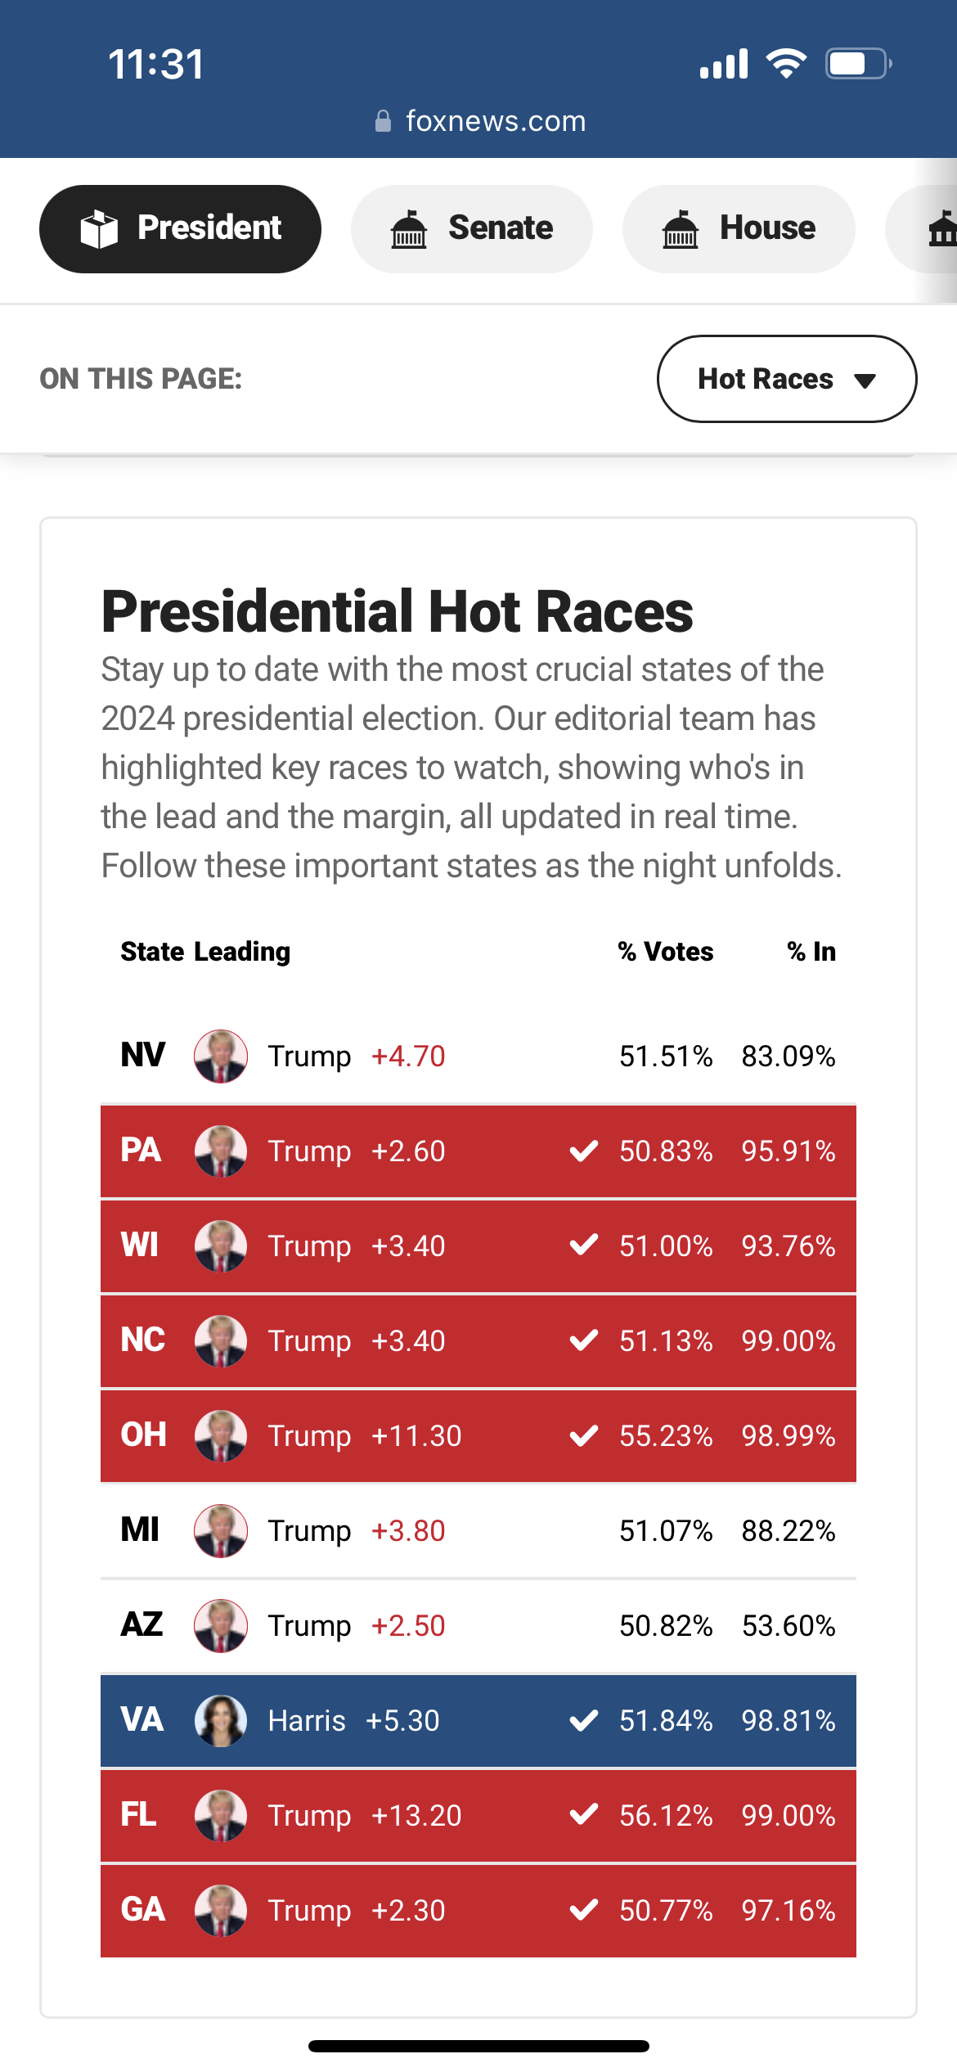Tap the checkmark in the Virginia row
Screen dimensions: 957x2072
point(583,1720)
